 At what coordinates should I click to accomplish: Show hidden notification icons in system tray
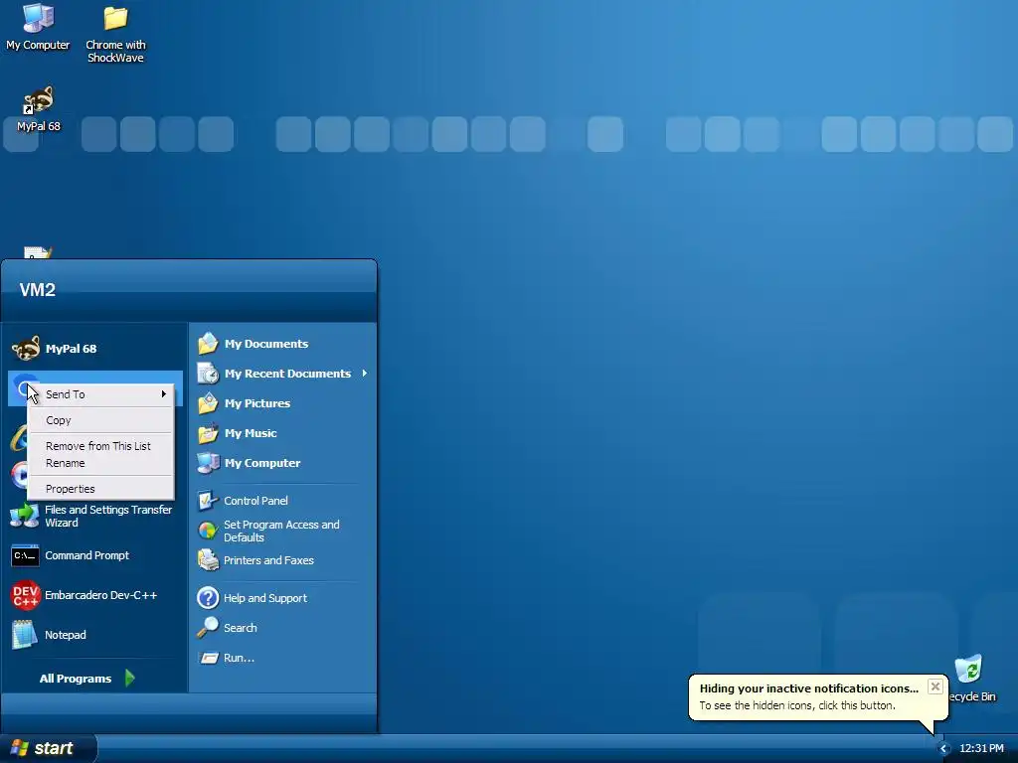(x=944, y=749)
